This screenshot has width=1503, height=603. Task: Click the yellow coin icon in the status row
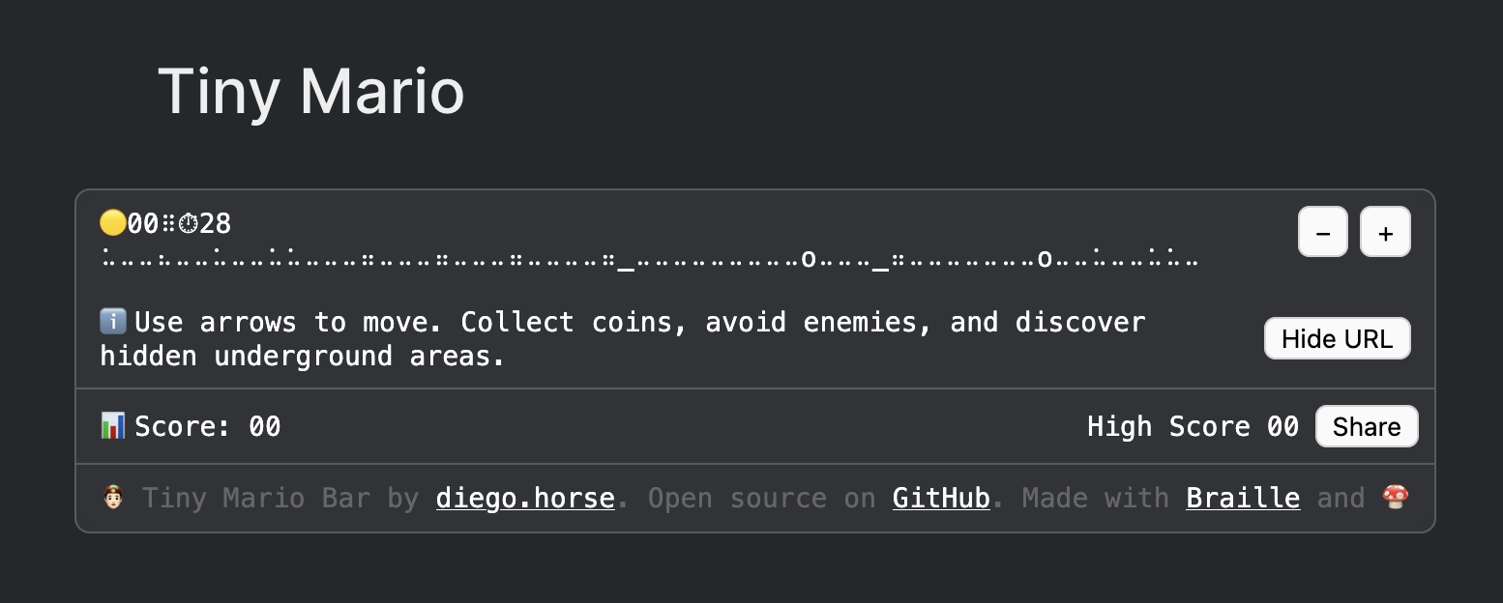coord(113,223)
